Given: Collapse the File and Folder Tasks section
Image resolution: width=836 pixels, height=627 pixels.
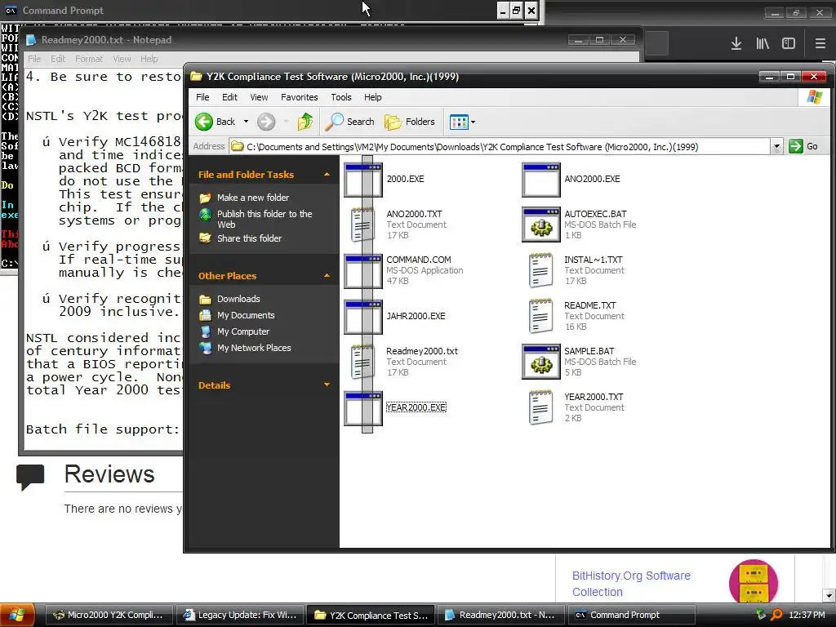Looking at the screenshot, I should pos(327,175).
